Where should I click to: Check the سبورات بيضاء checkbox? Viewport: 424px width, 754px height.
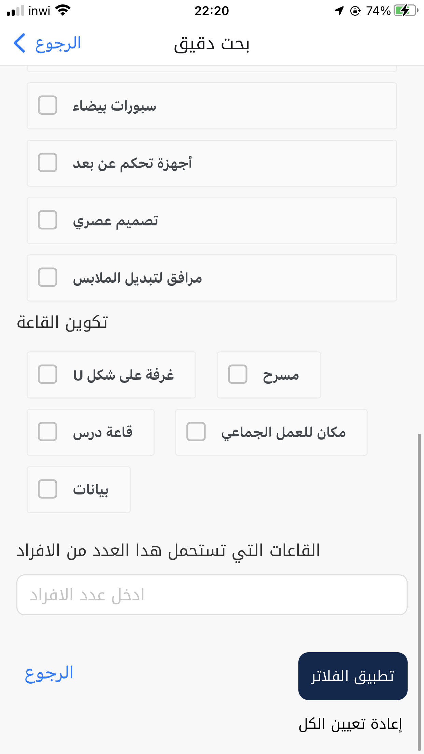47,105
